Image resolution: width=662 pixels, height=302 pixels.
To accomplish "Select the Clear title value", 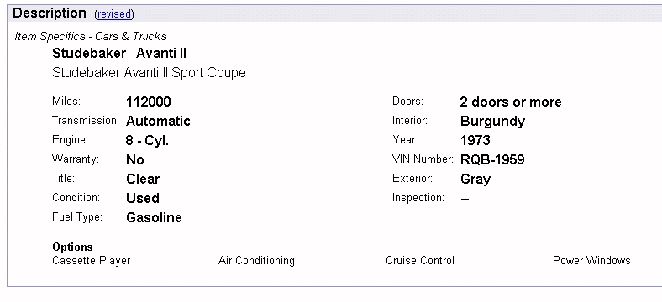I will [143, 179].
